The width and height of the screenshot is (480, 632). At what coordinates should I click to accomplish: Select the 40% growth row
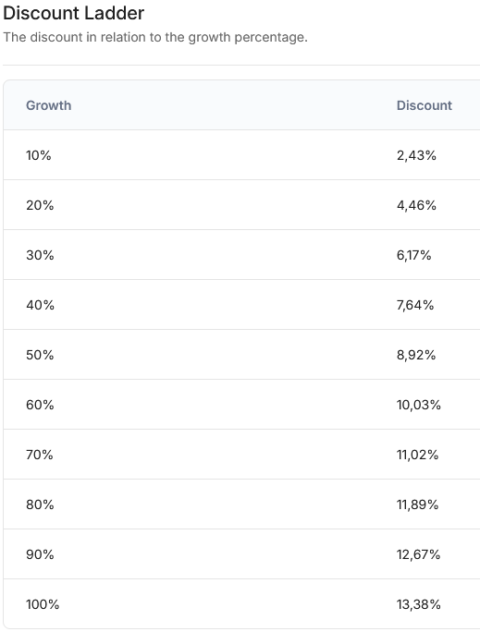[241, 305]
